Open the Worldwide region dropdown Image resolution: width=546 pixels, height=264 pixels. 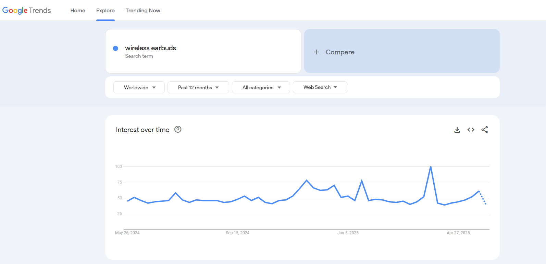[139, 87]
